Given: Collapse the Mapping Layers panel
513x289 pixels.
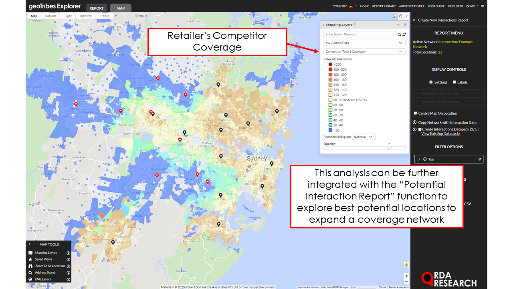Looking at the screenshot, I should (x=398, y=24).
